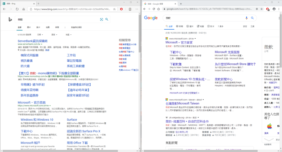Bookmark the Bing page with the star icon
282x152 pixels.
[114, 9]
